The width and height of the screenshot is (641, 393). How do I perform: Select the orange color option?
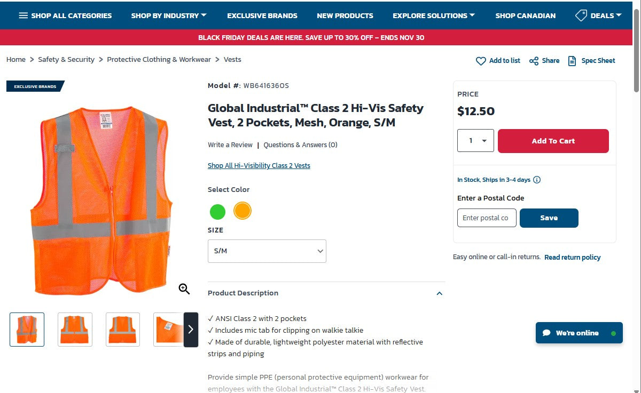click(x=243, y=211)
